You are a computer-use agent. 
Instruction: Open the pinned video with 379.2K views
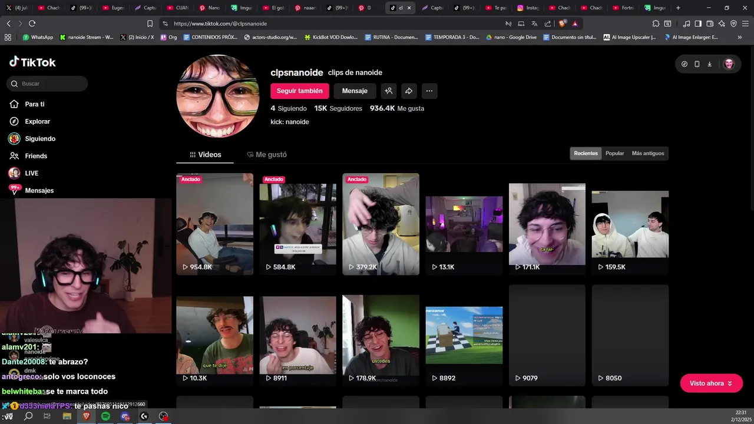coord(381,224)
